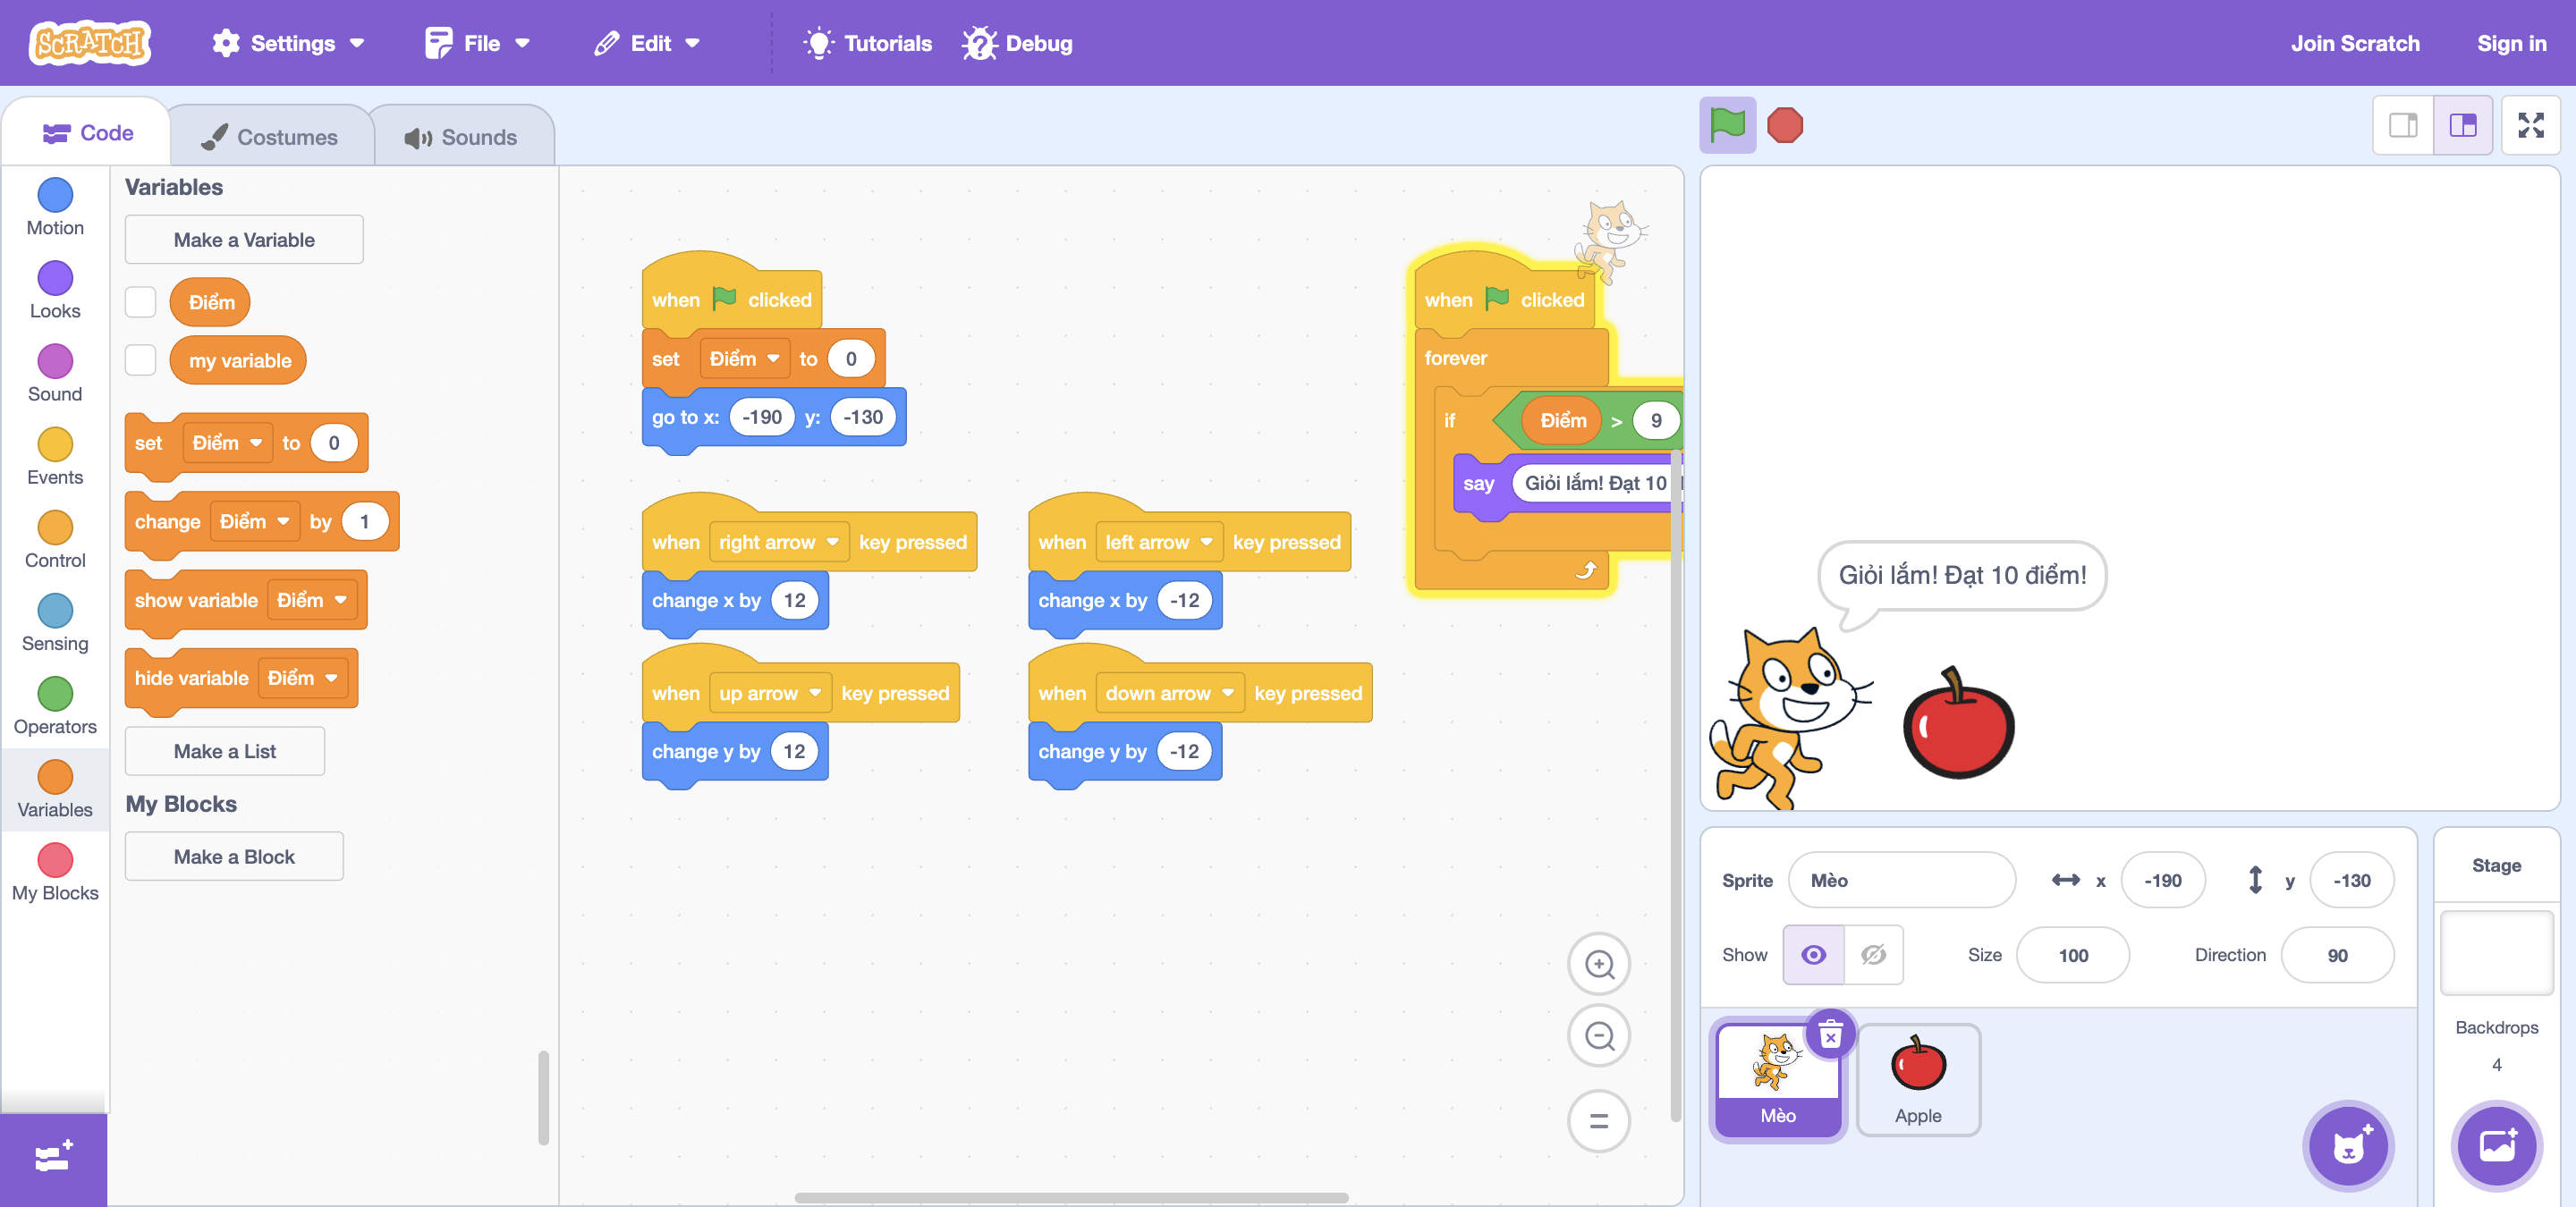Enable the Điểm variable monitor checkbox

point(140,302)
